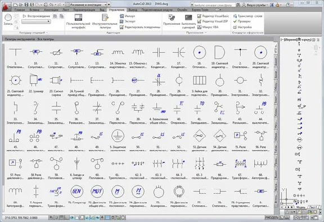Open the Вход в службы dropdown

257,4
